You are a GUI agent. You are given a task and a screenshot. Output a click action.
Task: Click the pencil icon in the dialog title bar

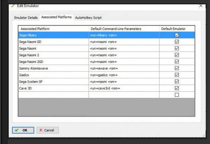pos(13,6)
